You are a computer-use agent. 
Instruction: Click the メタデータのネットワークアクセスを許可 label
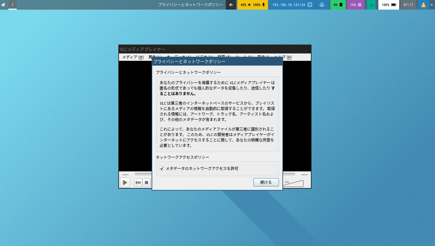tap(202, 168)
